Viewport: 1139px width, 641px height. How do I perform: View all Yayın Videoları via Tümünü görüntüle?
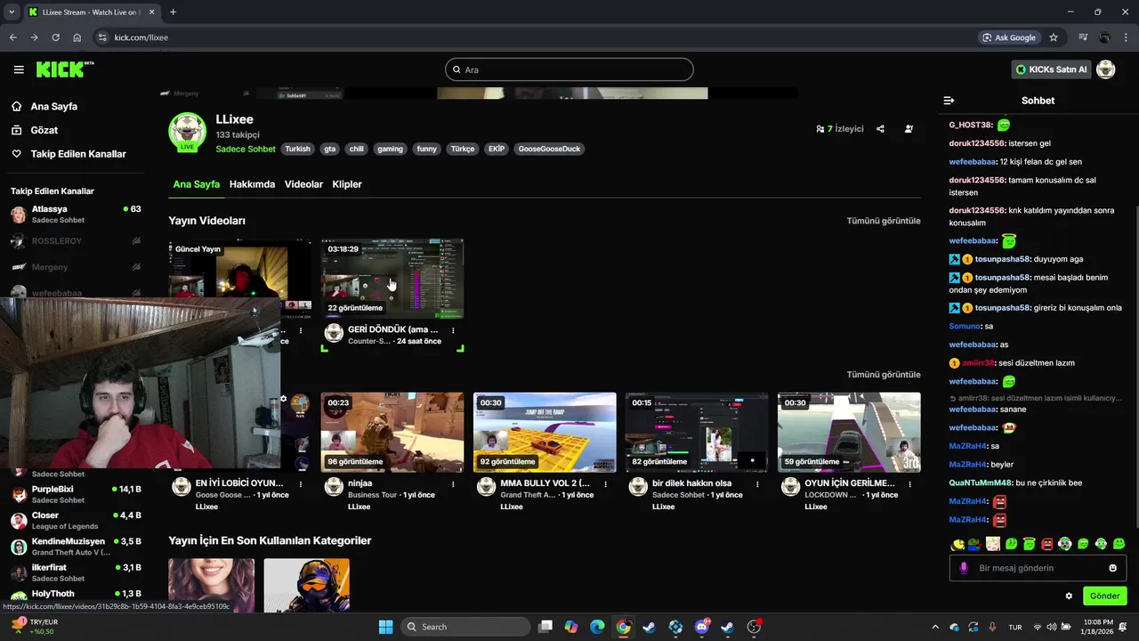(884, 221)
